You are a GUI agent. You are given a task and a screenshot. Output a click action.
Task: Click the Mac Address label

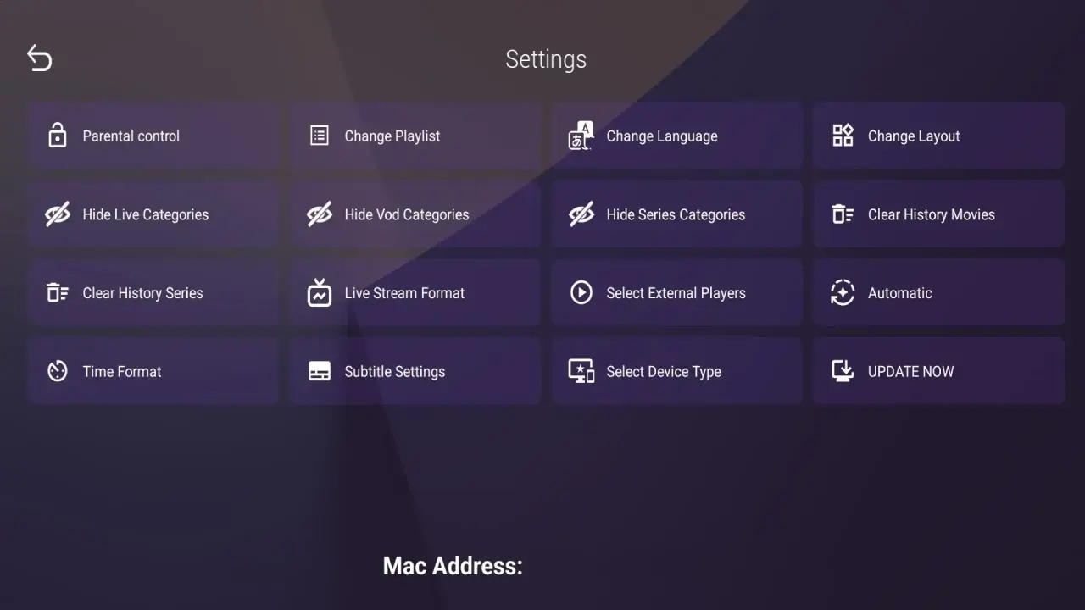click(x=453, y=565)
